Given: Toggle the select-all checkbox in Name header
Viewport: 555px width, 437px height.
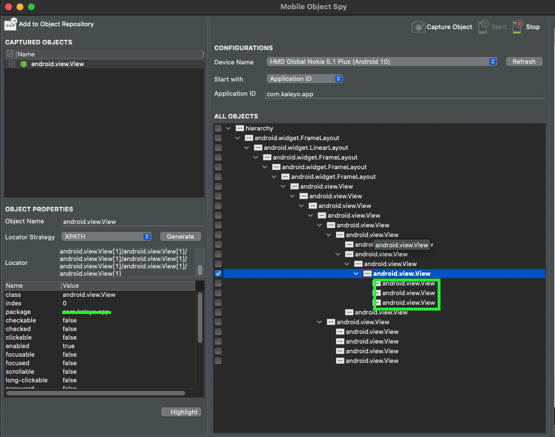Looking at the screenshot, I should click(x=10, y=54).
